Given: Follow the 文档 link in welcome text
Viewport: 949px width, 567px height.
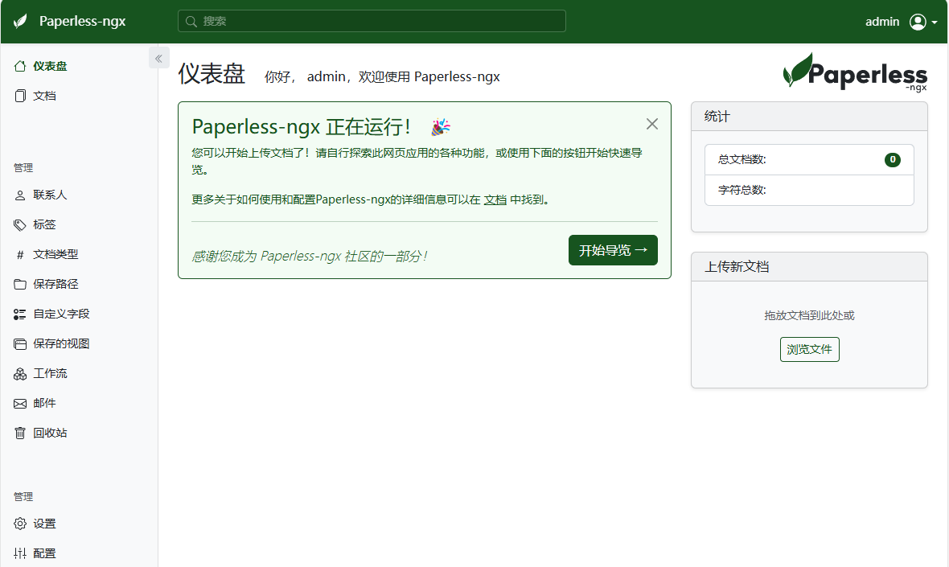Looking at the screenshot, I should (495, 199).
